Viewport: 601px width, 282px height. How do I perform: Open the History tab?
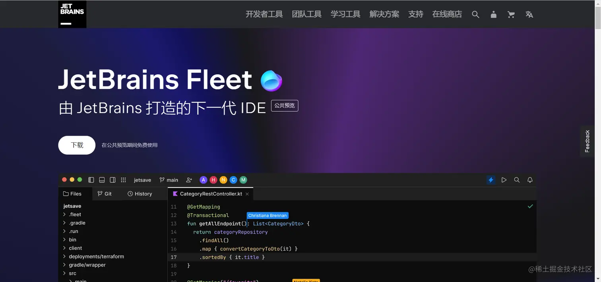pos(140,194)
